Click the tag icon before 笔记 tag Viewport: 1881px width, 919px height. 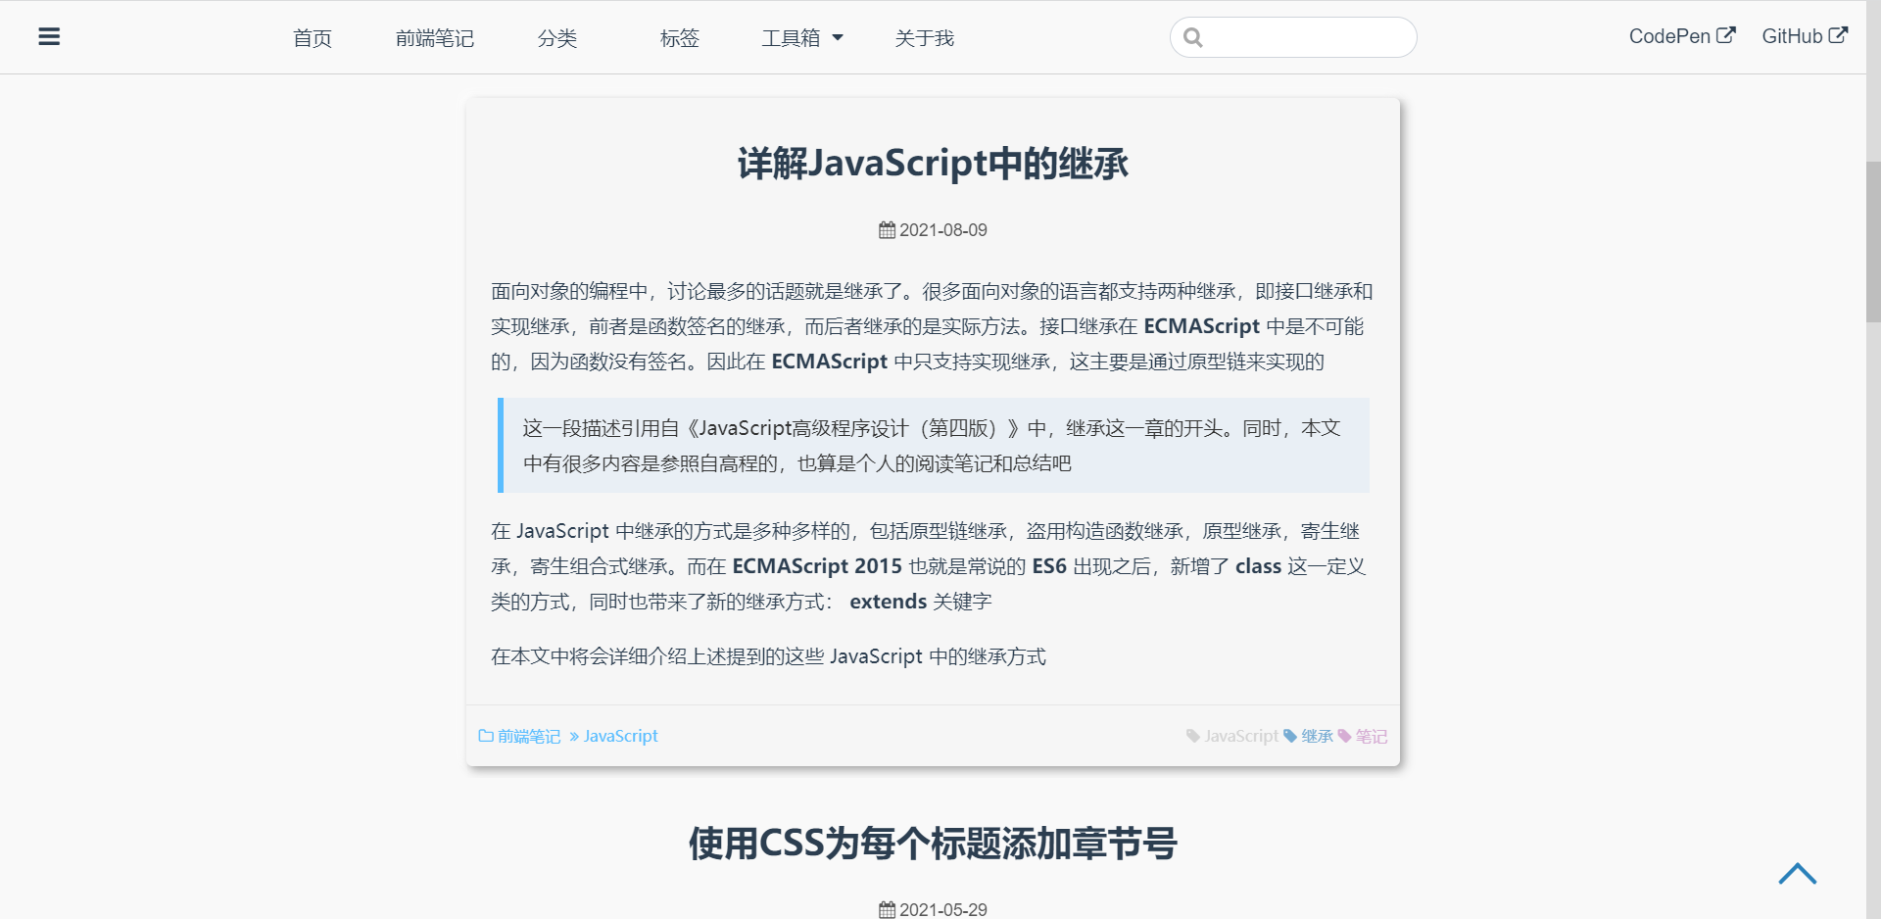1344,736
